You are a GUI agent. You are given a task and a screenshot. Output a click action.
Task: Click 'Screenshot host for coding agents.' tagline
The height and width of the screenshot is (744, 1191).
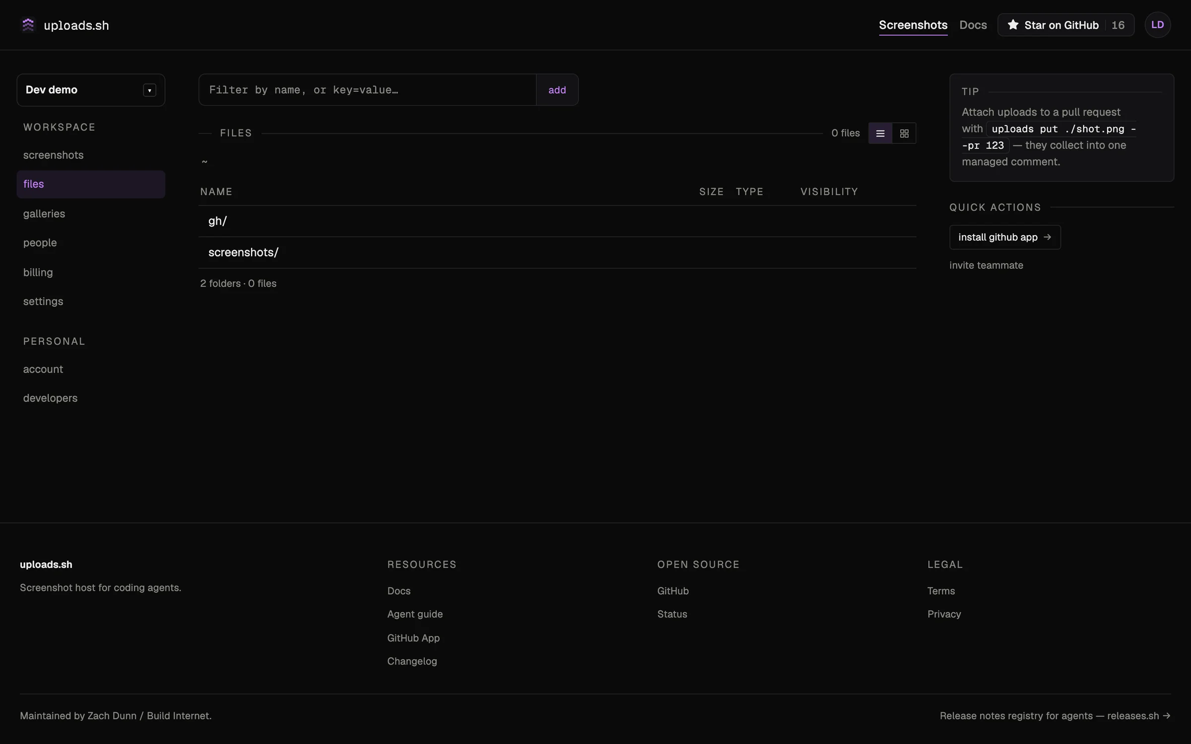tap(100, 588)
